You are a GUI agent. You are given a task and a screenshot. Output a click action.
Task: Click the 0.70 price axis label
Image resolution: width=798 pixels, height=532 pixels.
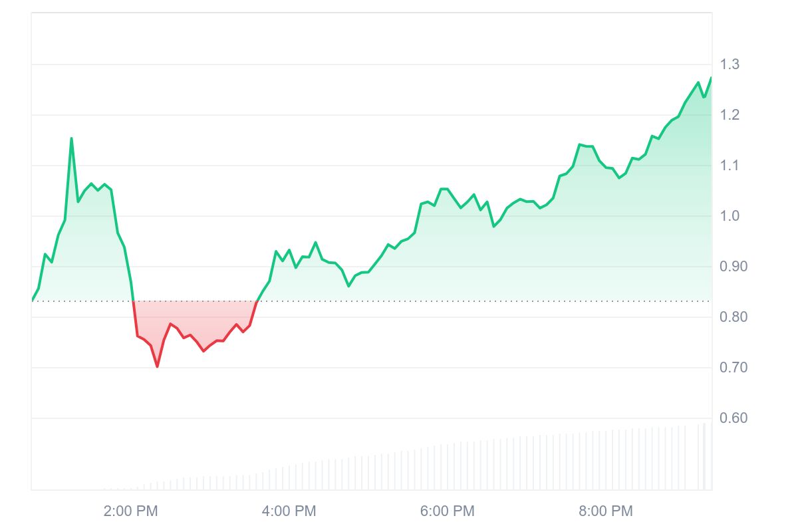coord(733,368)
